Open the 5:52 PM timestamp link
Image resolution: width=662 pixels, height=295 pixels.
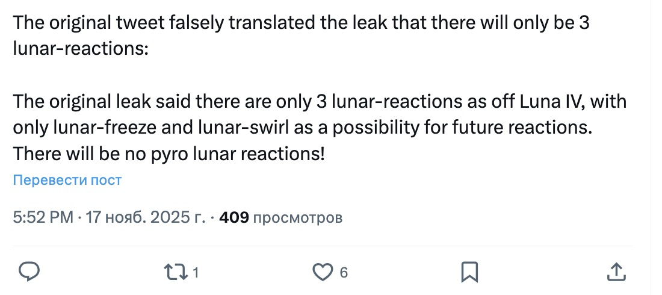43,217
